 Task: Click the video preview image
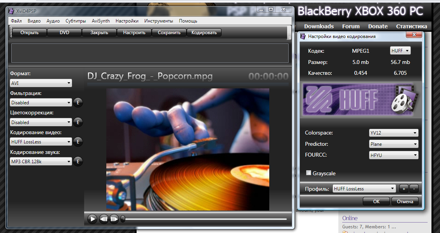(x=188, y=149)
